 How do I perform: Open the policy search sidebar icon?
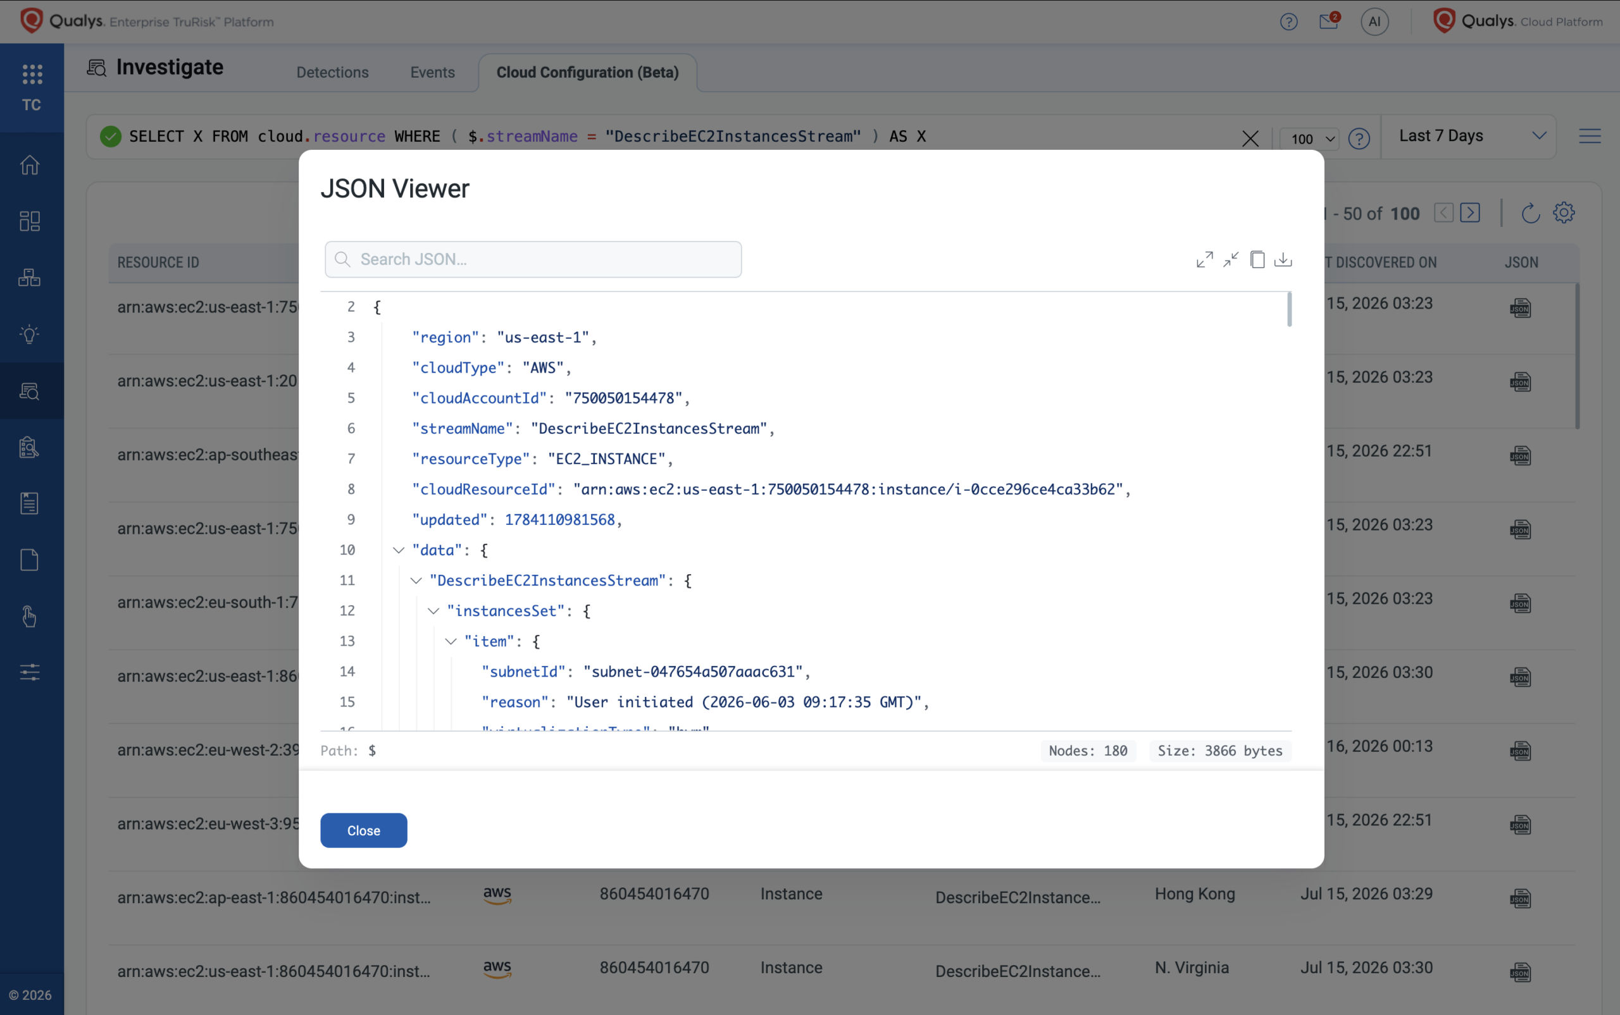[30, 447]
